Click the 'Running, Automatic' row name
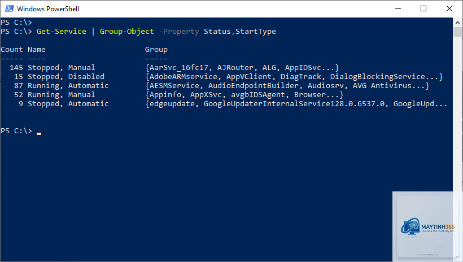Viewport: 463px width, 262px height. point(68,86)
